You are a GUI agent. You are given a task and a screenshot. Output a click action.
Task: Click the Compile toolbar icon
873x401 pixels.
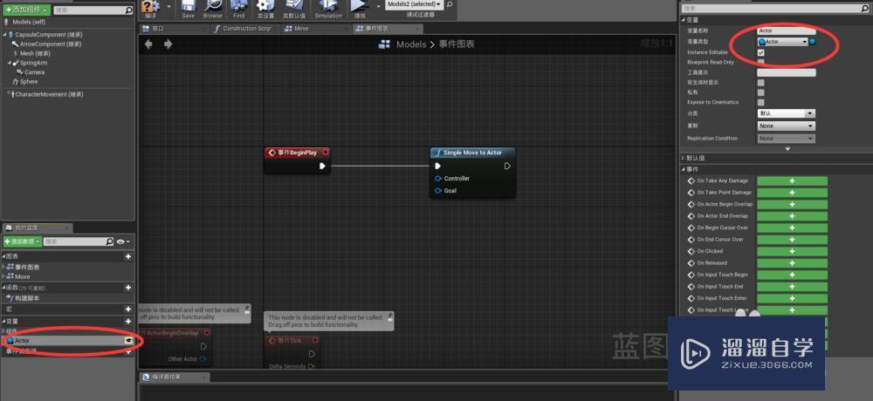pyautogui.click(x=150, y=7)
